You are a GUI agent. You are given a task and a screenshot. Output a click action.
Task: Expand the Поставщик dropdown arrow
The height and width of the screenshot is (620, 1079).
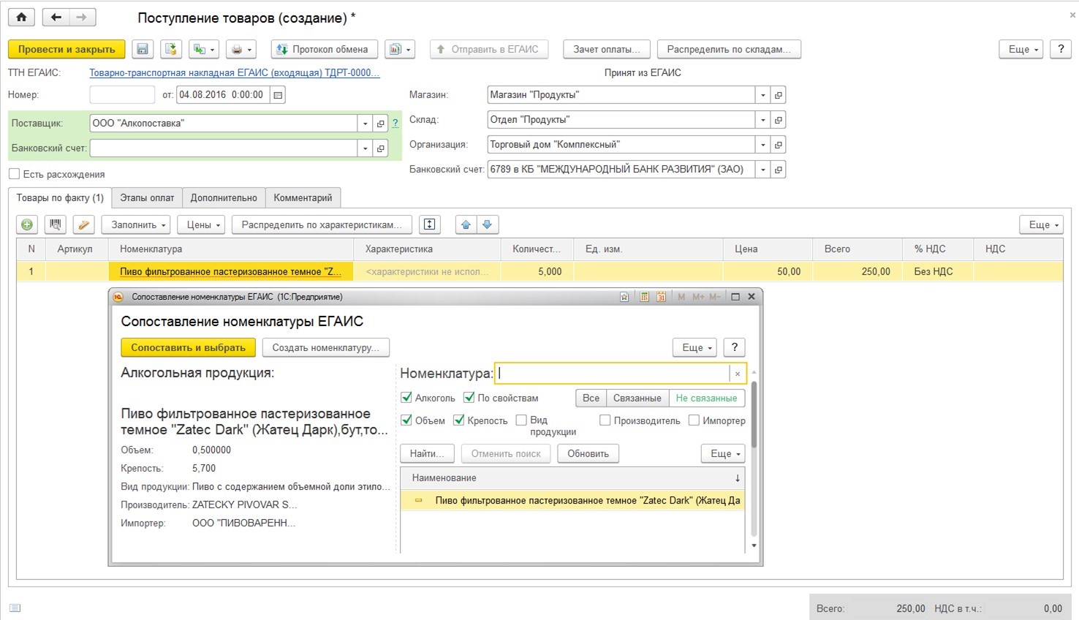(x=365, y=124)
